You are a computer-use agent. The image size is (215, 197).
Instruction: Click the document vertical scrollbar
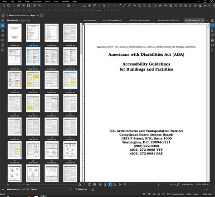click(x=209, y=103)
